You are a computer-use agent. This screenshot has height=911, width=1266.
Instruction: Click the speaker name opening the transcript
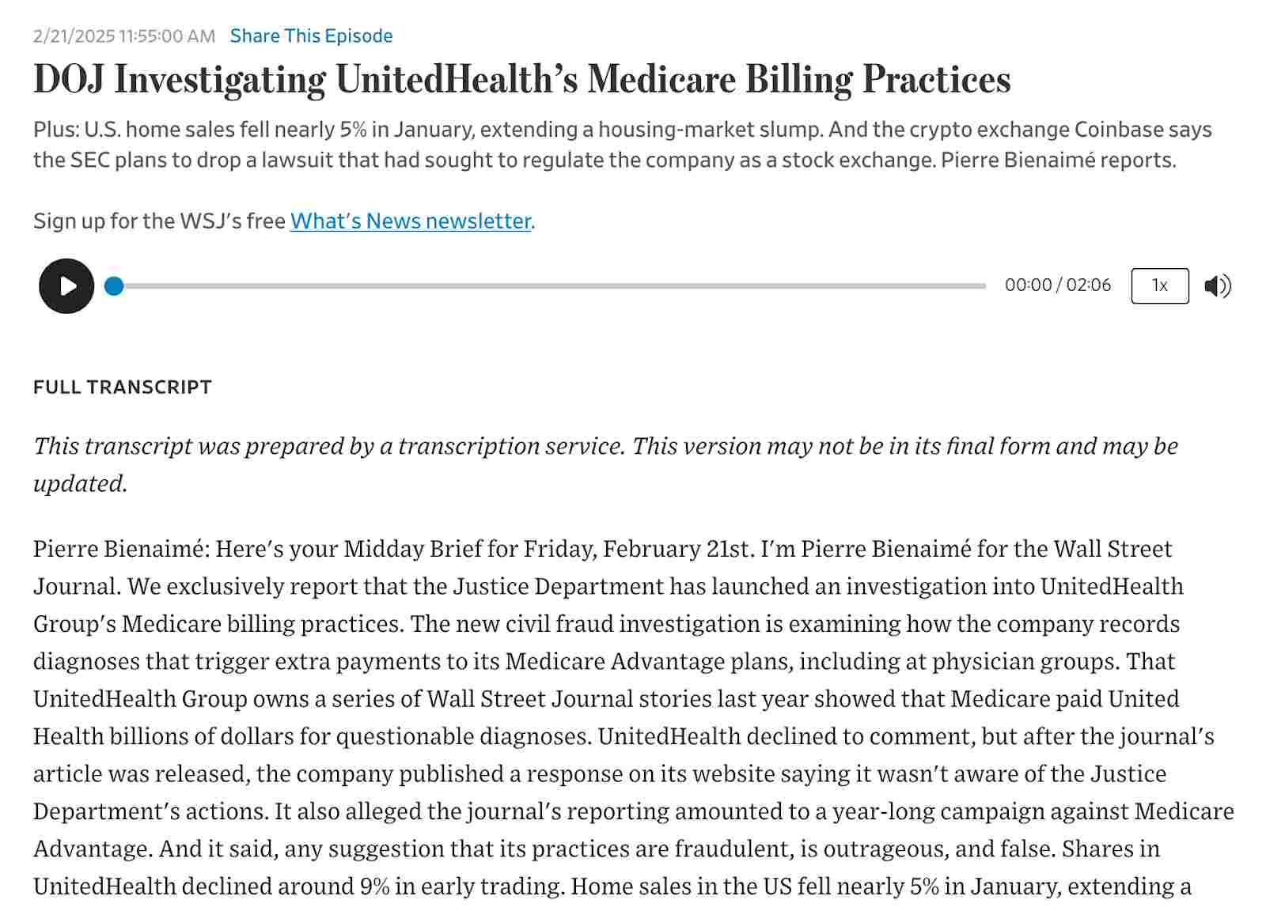coord(120,549)
